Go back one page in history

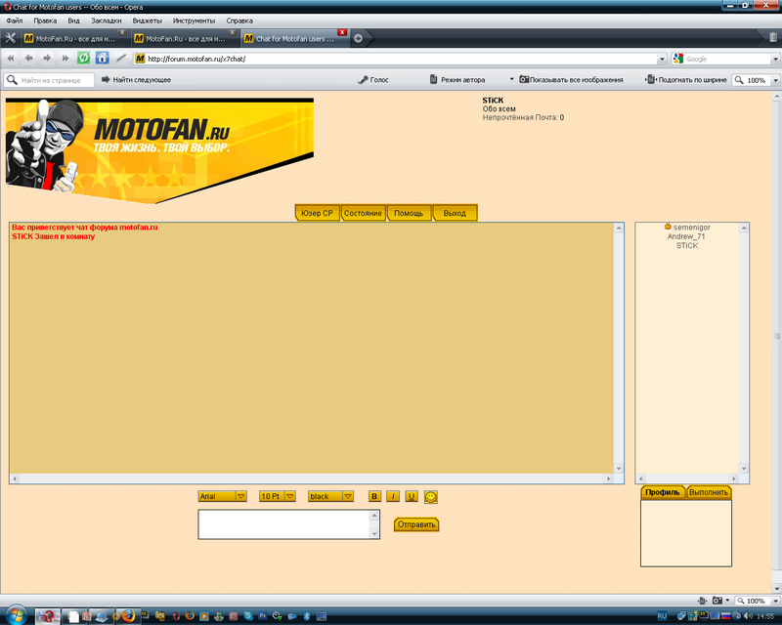29,59
